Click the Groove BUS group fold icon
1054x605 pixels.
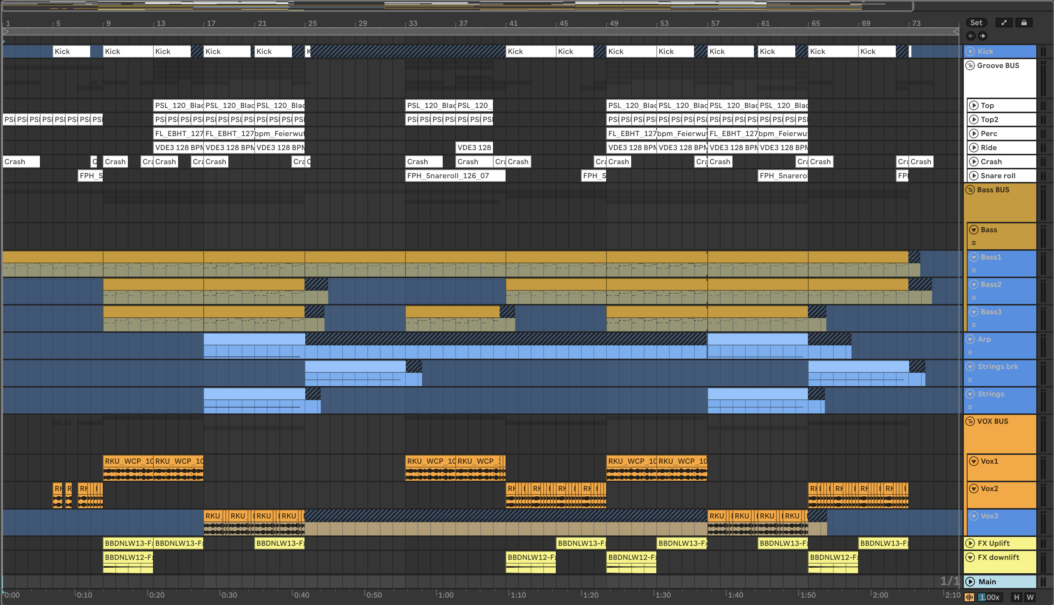970,66
